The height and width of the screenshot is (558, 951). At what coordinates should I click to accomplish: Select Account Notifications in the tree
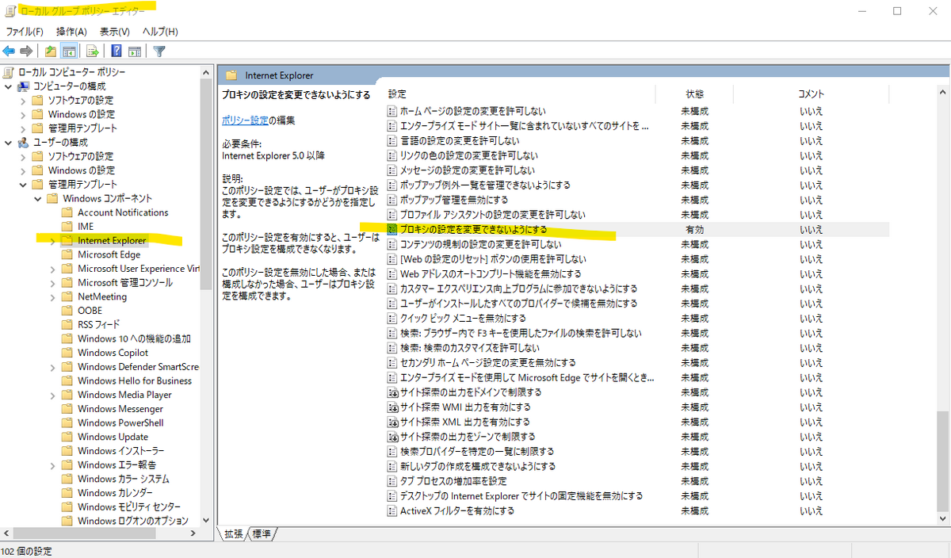click(123, 212)
